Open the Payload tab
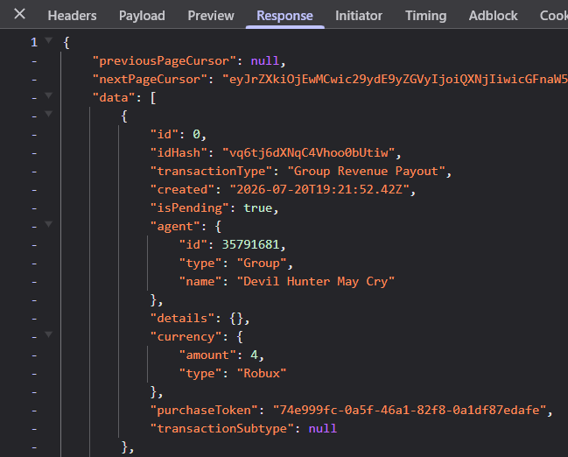 (x=142, y=16)
